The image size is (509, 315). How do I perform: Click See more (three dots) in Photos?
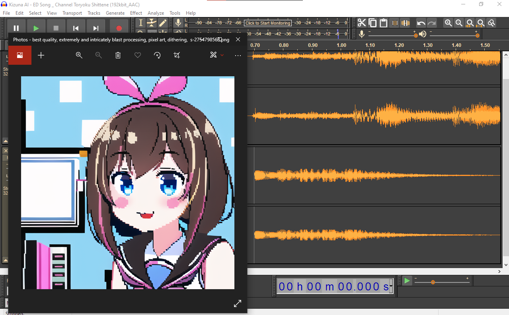coord(238,56)
